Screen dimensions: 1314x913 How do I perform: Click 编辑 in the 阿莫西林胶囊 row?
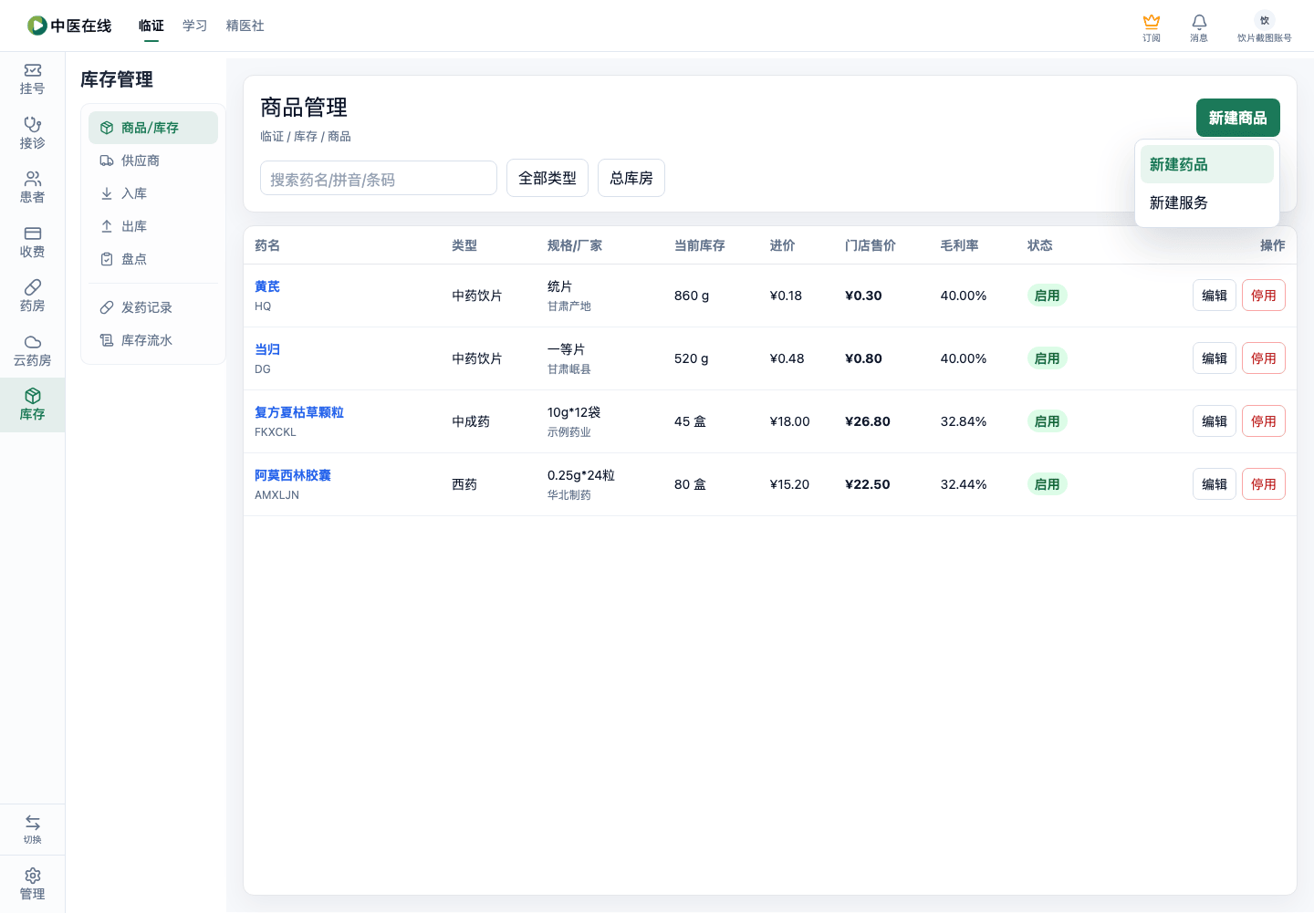click(x=1215, y=484)
